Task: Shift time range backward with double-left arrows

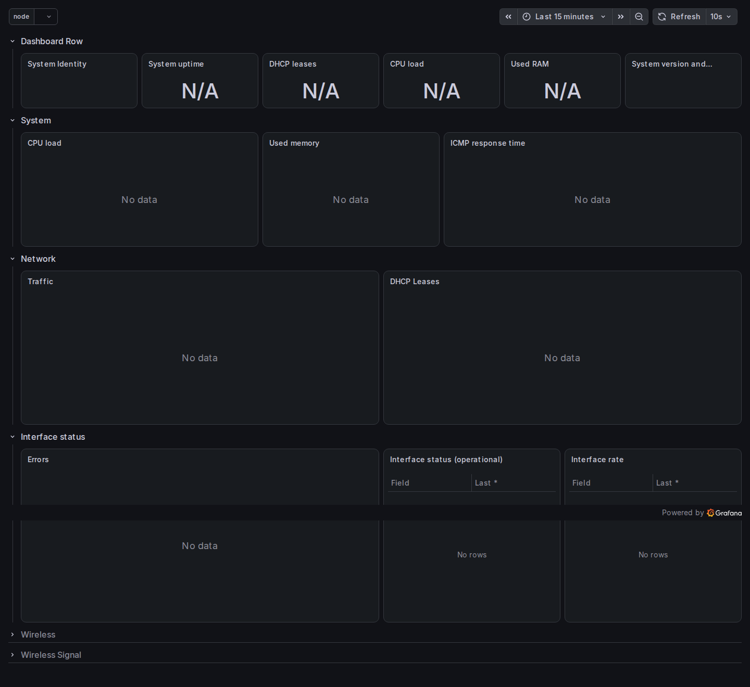Action: pyautogui.click(x=508, y=17)
